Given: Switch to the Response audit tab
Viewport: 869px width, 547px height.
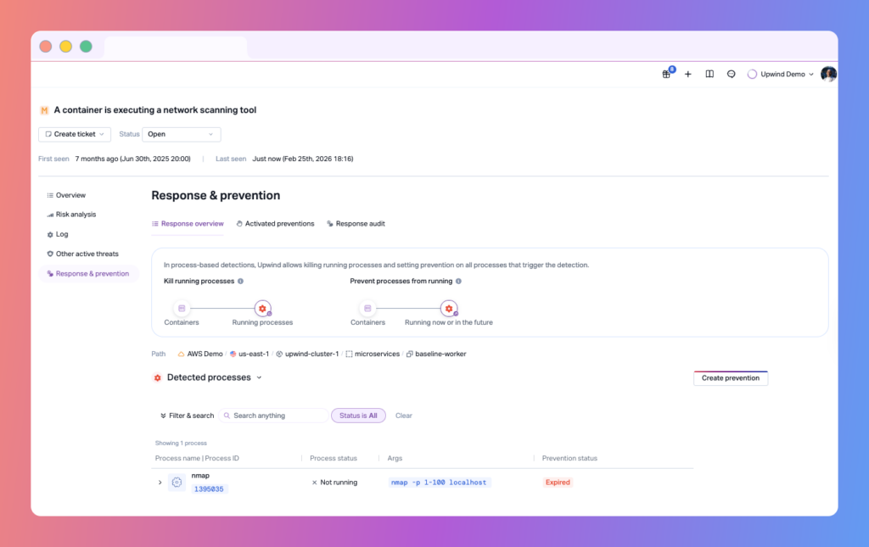Looking at the screenshot, I should pos(356,224).
